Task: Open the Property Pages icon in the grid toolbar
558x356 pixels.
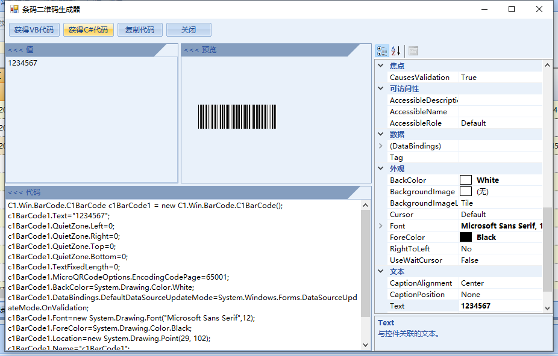Action: coord(413,51)
